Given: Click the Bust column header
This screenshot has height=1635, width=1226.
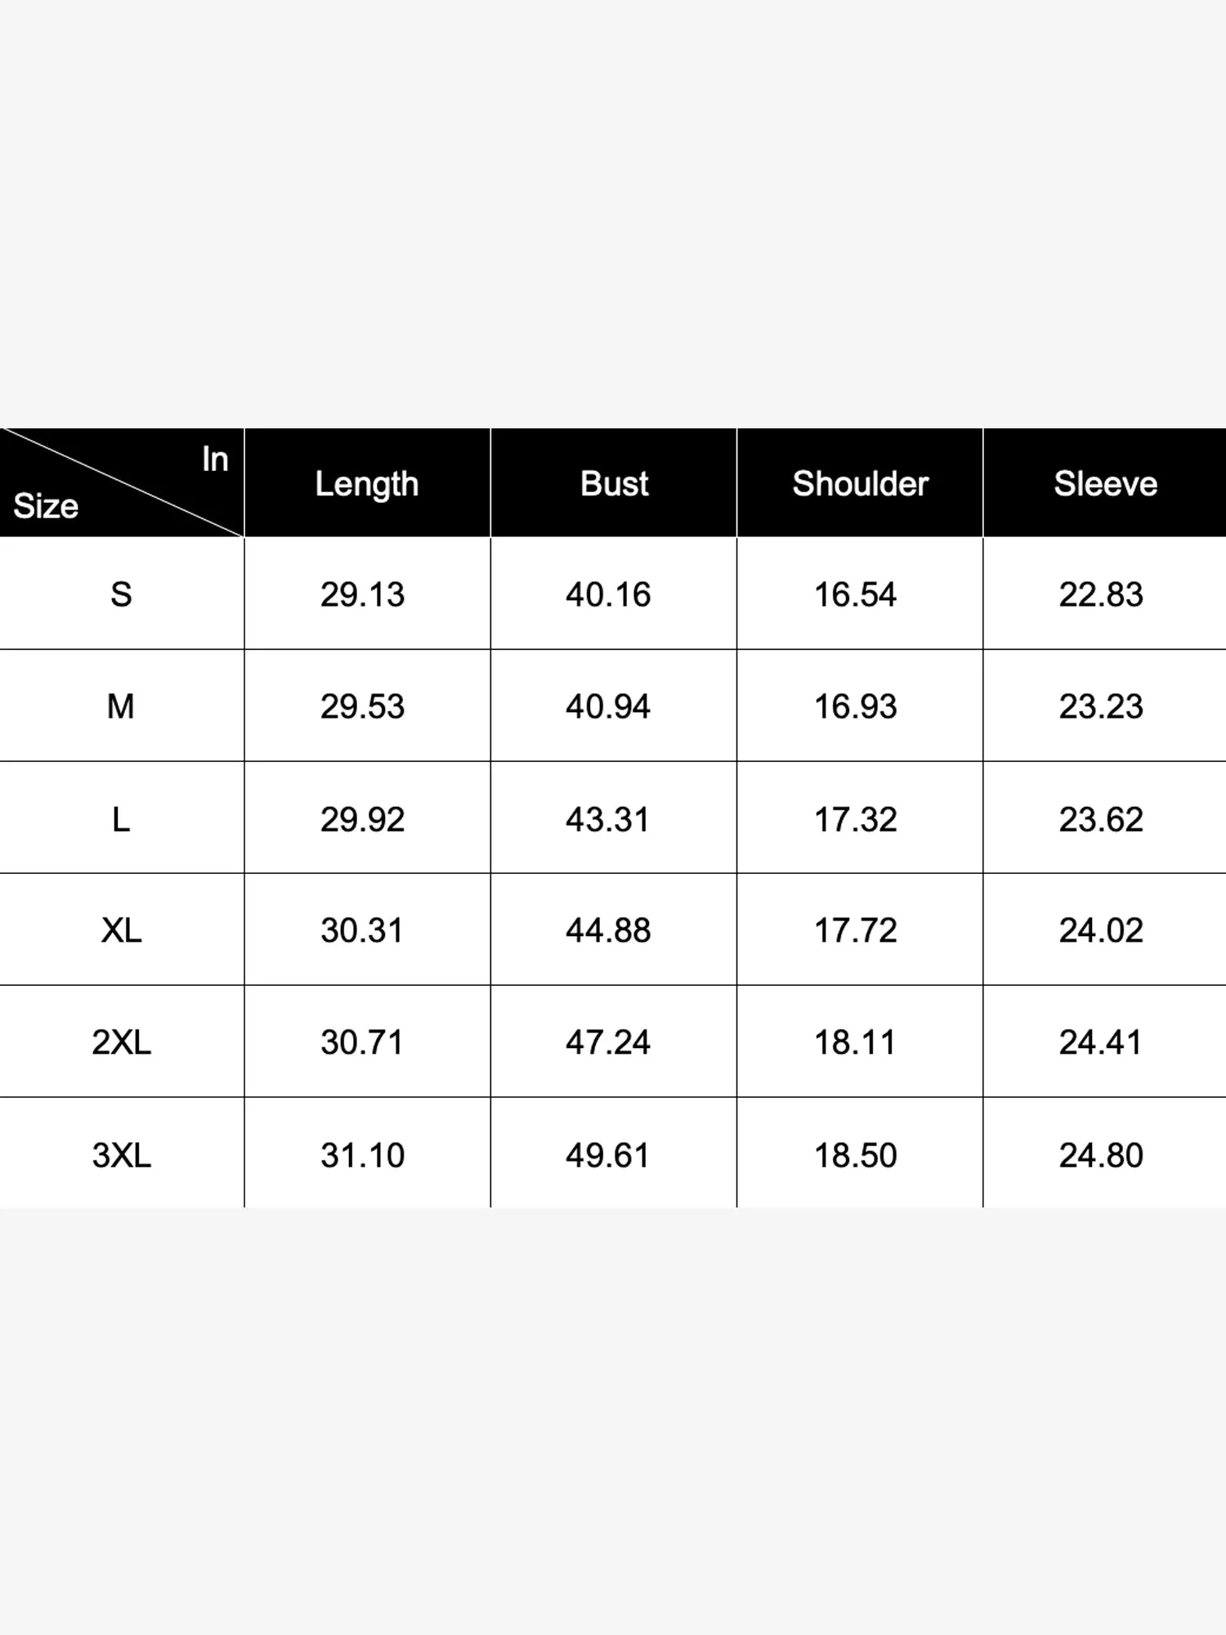Looking at the screenshot, I should (x=614, y=483).
